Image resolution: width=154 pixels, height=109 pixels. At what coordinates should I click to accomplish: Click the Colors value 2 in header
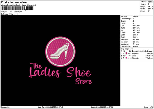click(x=148, y=4)
